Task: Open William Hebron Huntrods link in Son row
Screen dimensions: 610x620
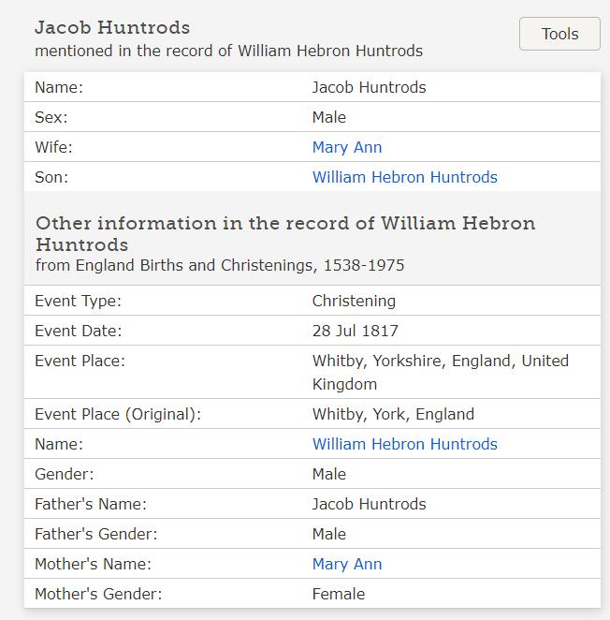Action: [x=404, y=177]
